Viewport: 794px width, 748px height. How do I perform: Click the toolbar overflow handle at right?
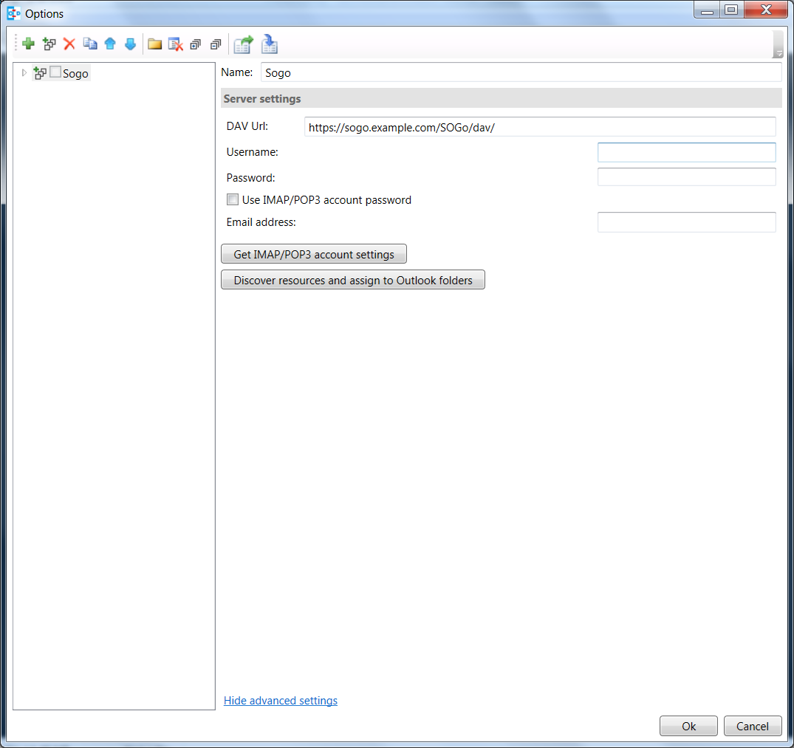point(778,44)
